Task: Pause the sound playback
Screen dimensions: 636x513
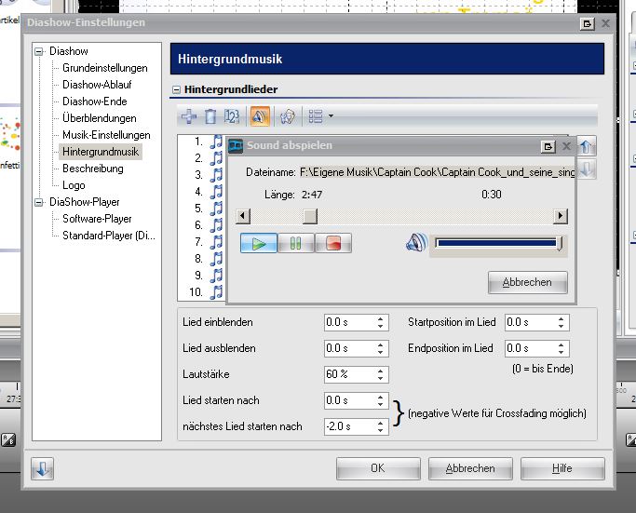Action: [296, 243]
